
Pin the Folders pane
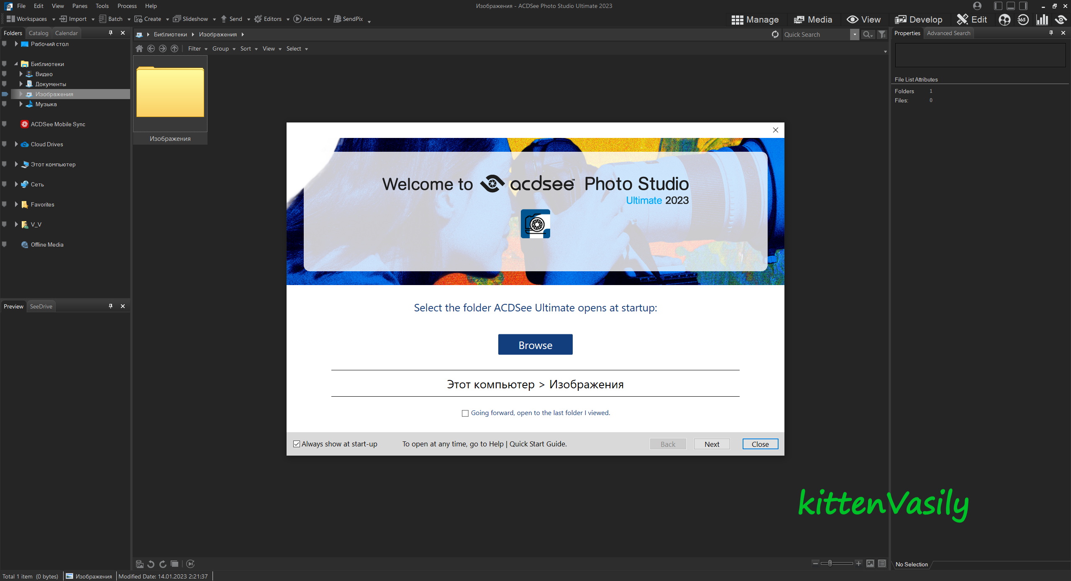click(111, 33)
